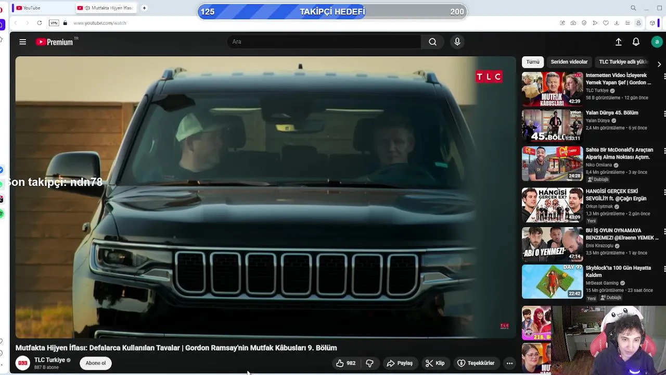Select the Seriden videolar chip

point(569,62)
